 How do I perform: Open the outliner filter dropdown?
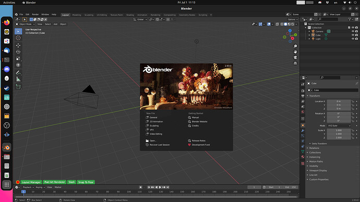(351, 19)
